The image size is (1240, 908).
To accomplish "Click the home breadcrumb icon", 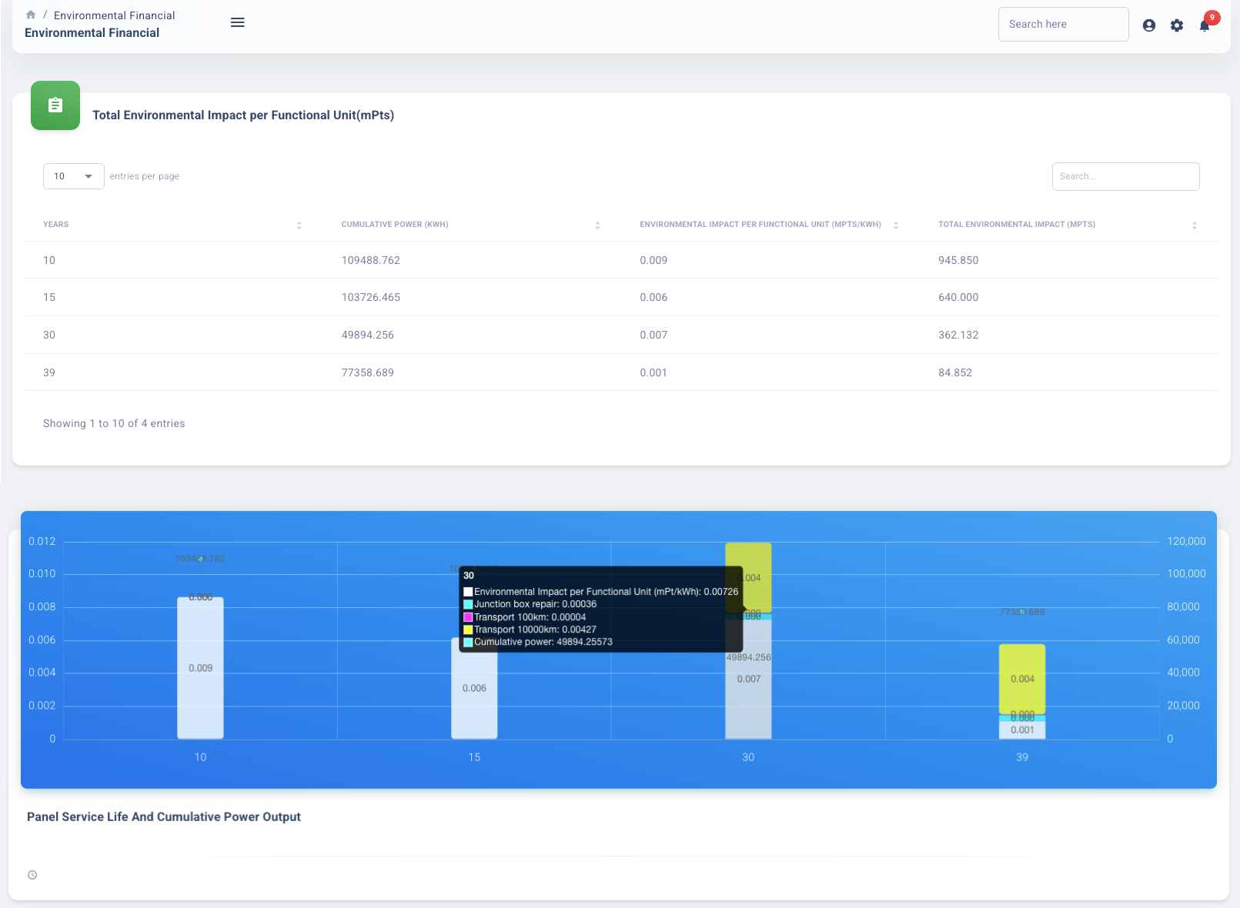I will (31, 15).
